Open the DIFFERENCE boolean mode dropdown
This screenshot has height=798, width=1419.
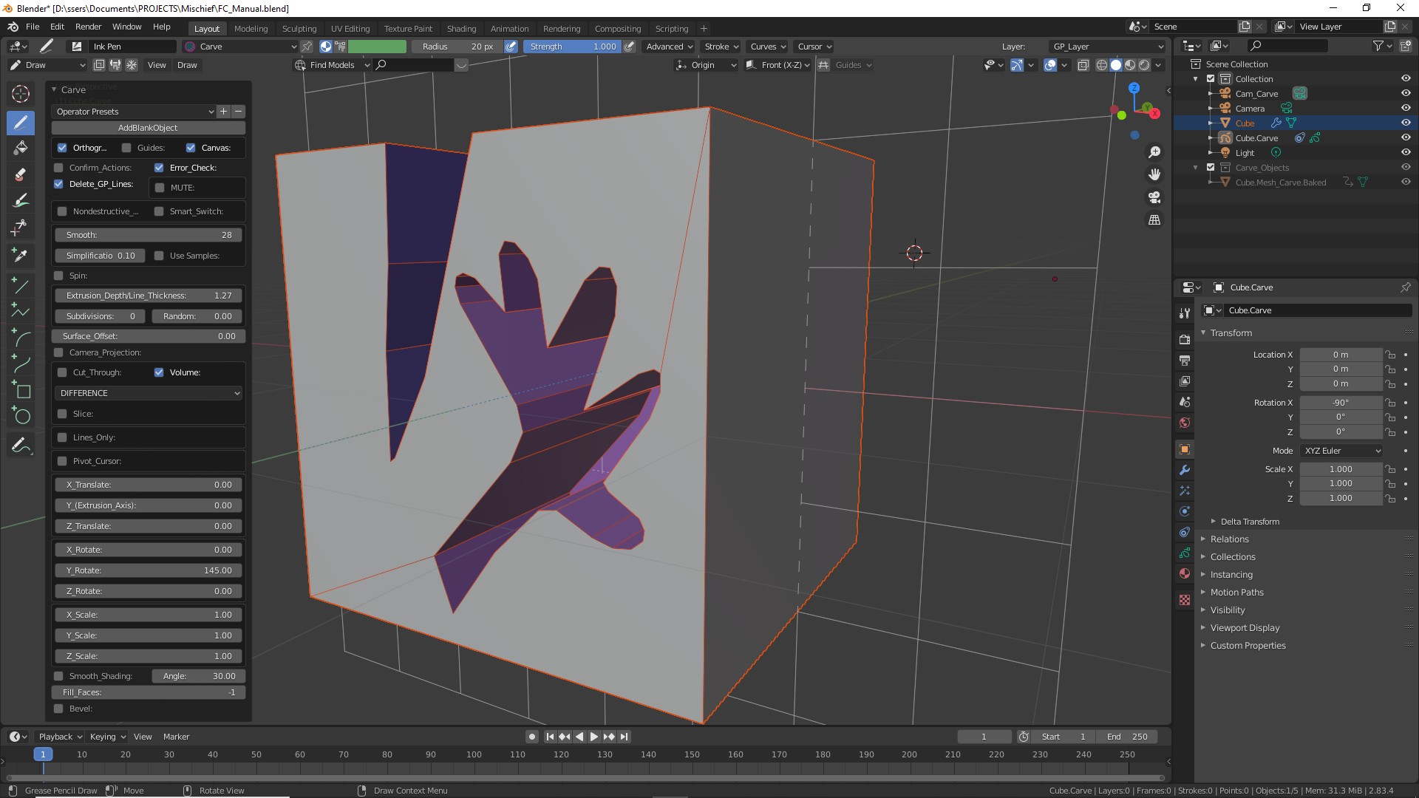click(x=149, y=393)
